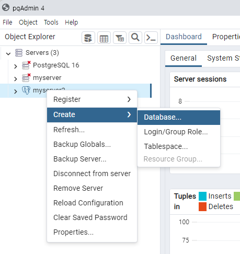Image resolution: width=240 pixels, height=254 pixels.
Task: Choose Login/Group Role... in submenu
Action: point(179,132)
